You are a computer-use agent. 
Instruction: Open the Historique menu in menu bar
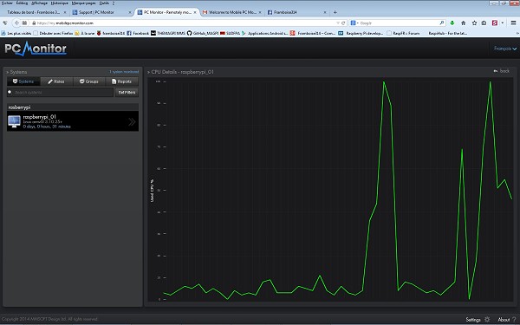click(59, 3)
